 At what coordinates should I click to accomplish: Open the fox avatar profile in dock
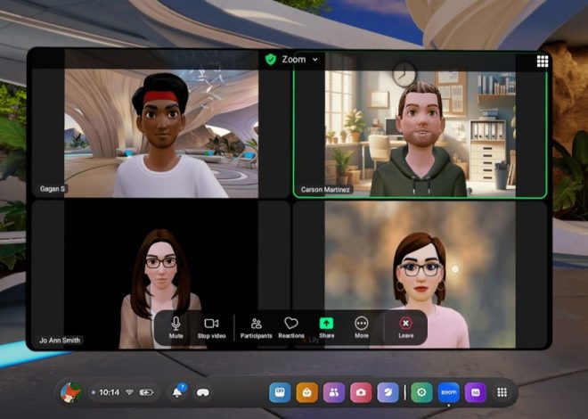coord(71,393)
